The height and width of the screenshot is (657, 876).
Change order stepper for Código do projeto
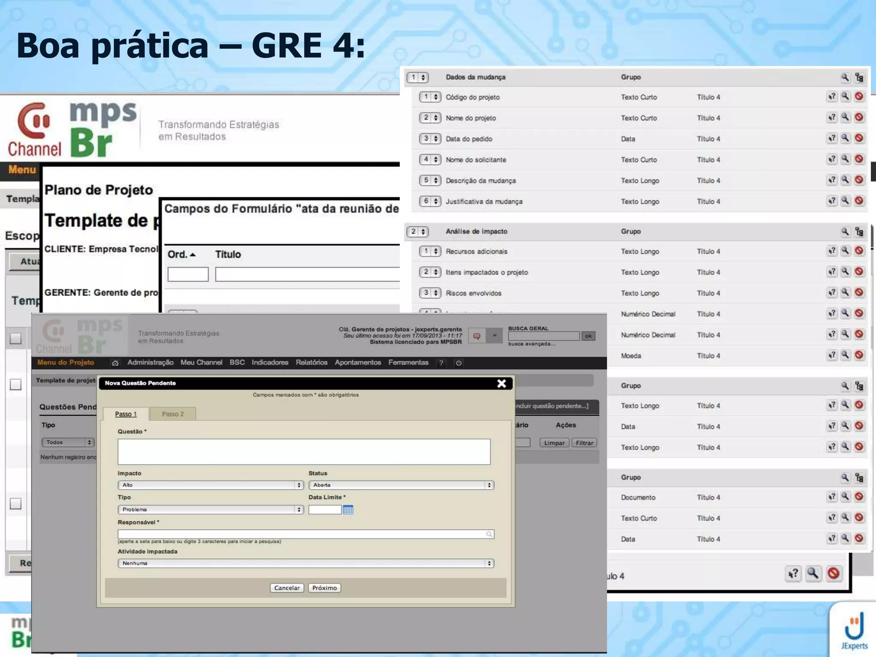tap(430, 97)
